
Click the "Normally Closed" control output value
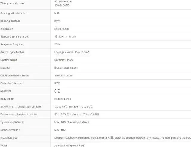click(64, 60)
